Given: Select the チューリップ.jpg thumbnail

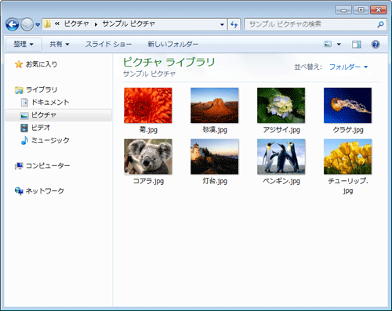Looking at the screenshot, I should point(347,157).
